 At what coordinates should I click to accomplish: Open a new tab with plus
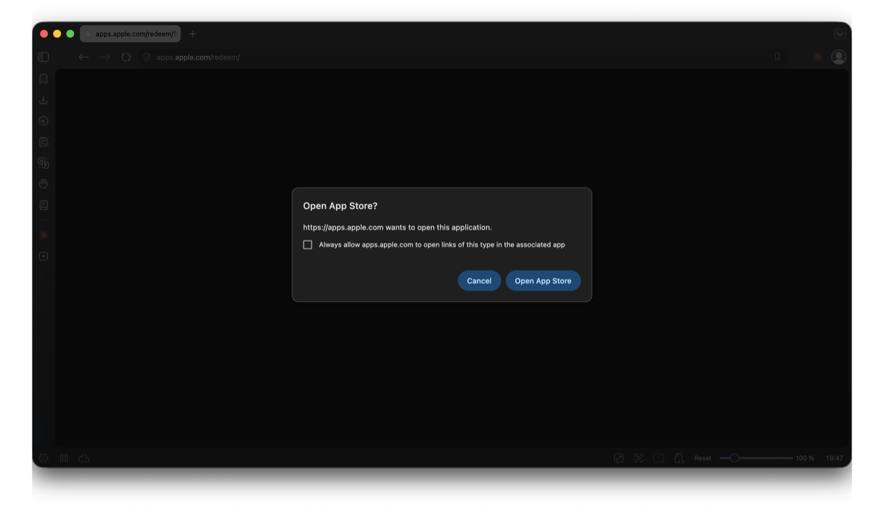[193, 33]
